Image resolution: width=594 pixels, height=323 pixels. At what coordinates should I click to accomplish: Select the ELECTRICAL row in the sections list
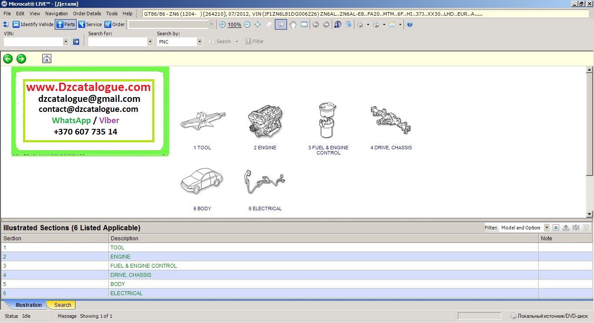click(x=297, y=293)
